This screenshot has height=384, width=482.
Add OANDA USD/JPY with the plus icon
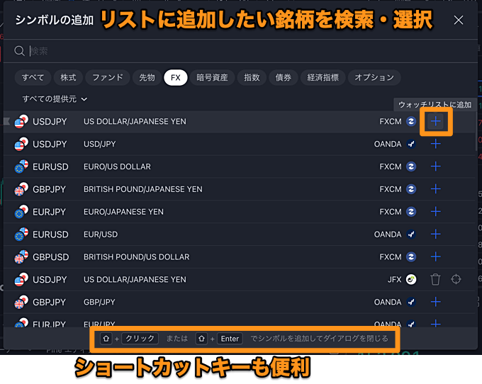tap(435, 144)
